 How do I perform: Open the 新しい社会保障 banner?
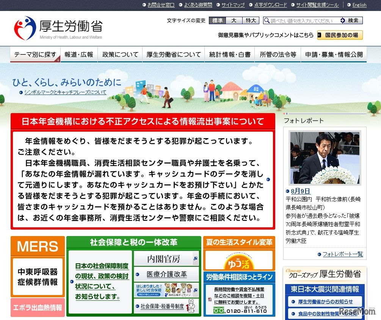coord(166,290)
